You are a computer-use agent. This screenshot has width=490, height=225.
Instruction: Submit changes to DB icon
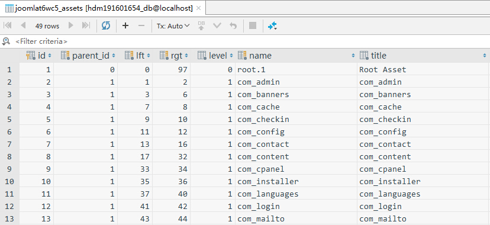point(201,25)
